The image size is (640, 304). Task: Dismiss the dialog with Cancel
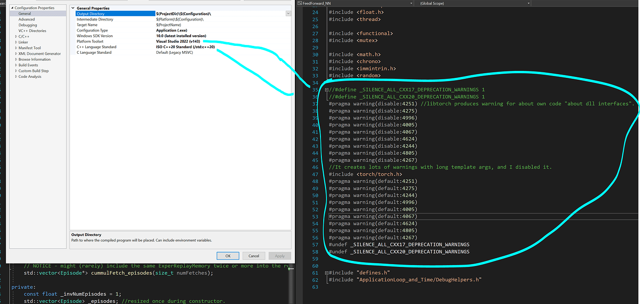pos(254,255)
